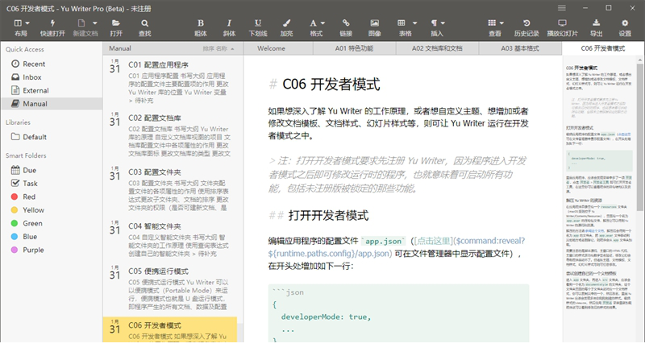Screen dimensions: 645x356
Task: Click the minimap document preview
Action: pyautogui.click(x=598, y=187)
